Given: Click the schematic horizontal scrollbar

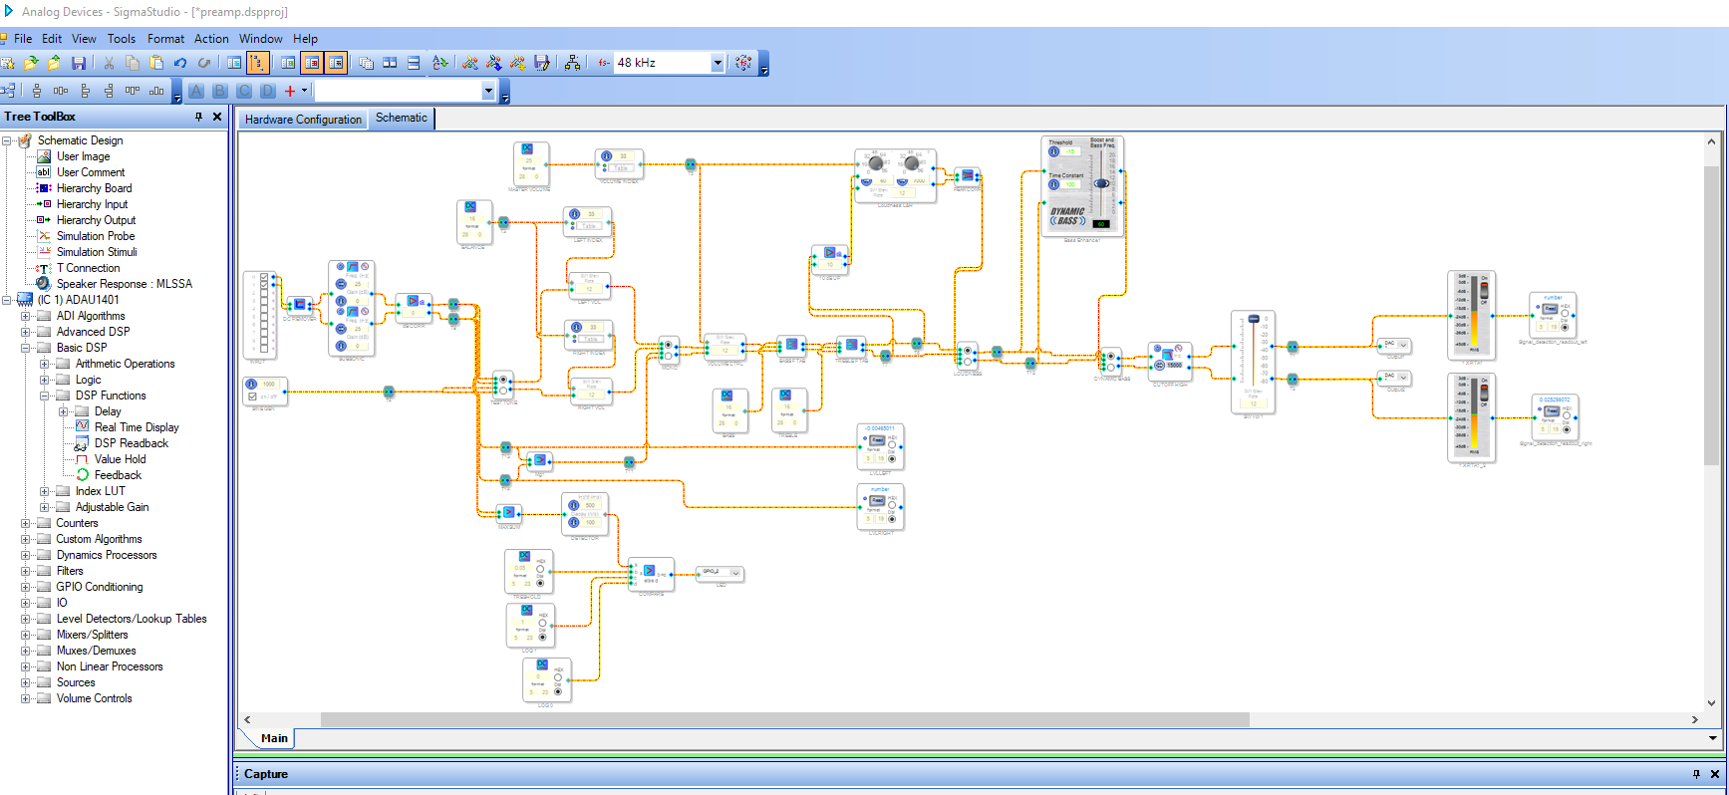Looking at the screenshot, I should tap(784, 719).
